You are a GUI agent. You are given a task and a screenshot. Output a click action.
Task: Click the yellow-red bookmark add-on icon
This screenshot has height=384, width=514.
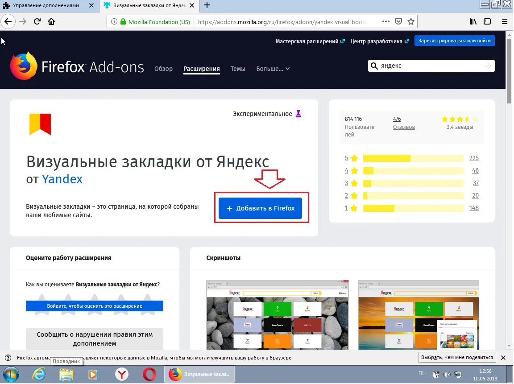40,124
